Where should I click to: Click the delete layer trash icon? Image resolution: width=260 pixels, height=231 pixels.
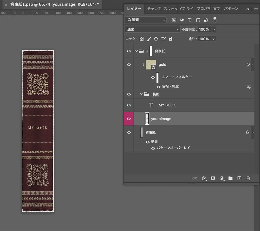click(248, 178)
